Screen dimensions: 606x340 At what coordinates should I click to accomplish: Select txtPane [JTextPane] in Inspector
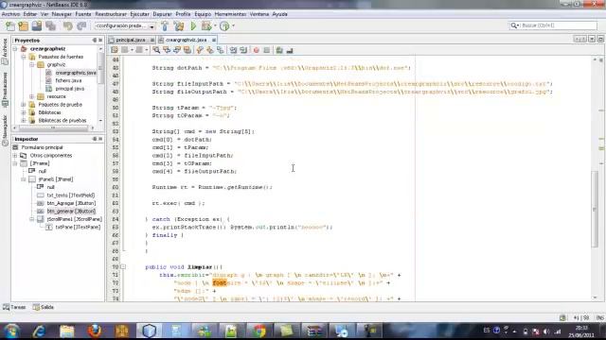coord(78,227)
